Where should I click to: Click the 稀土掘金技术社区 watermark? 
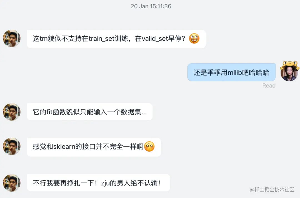click(x=272, y=189)
